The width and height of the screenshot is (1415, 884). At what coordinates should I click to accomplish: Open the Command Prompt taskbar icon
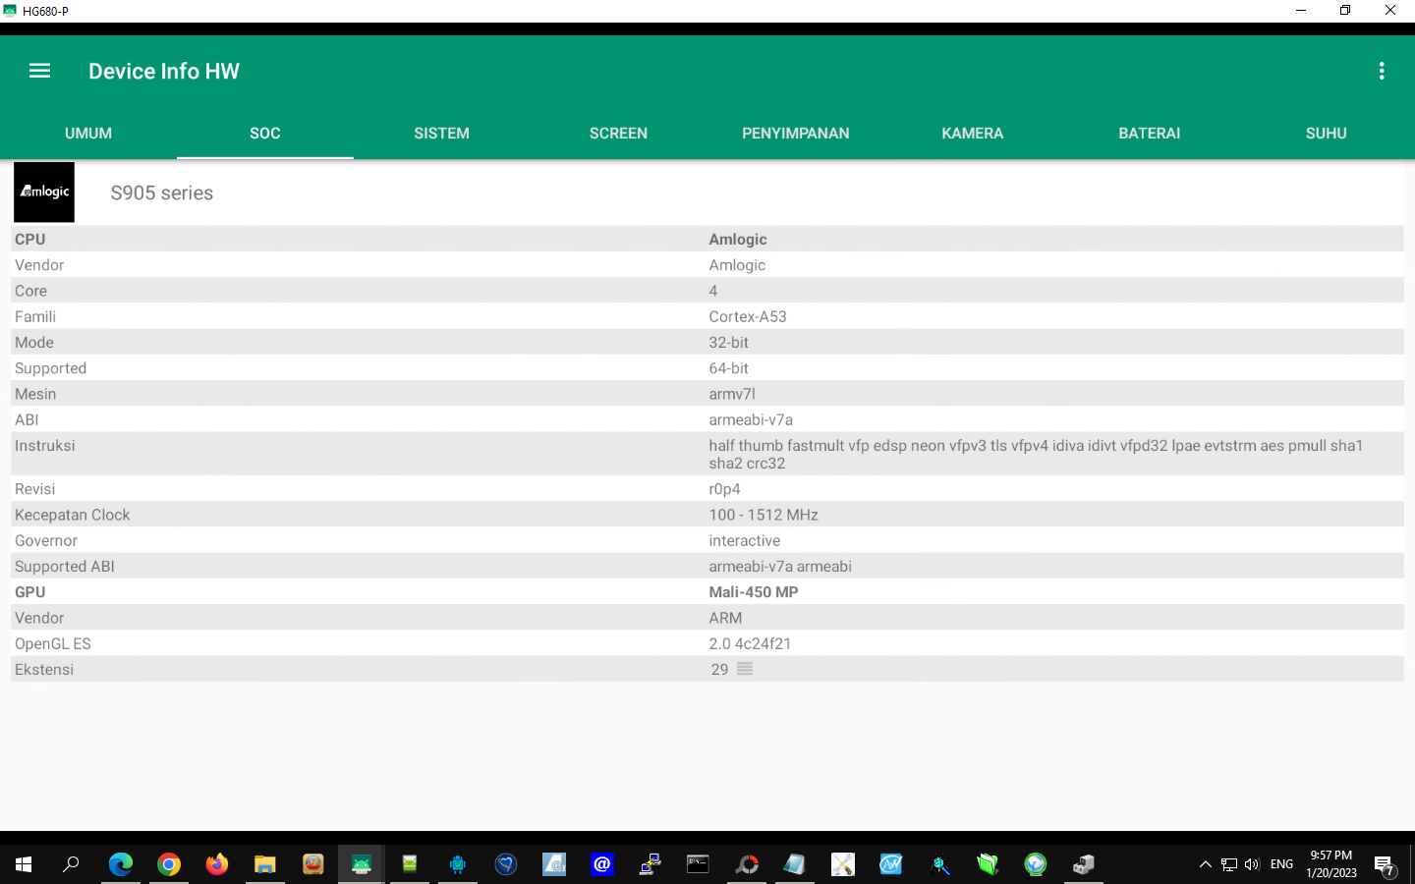(x=699, y=864)
